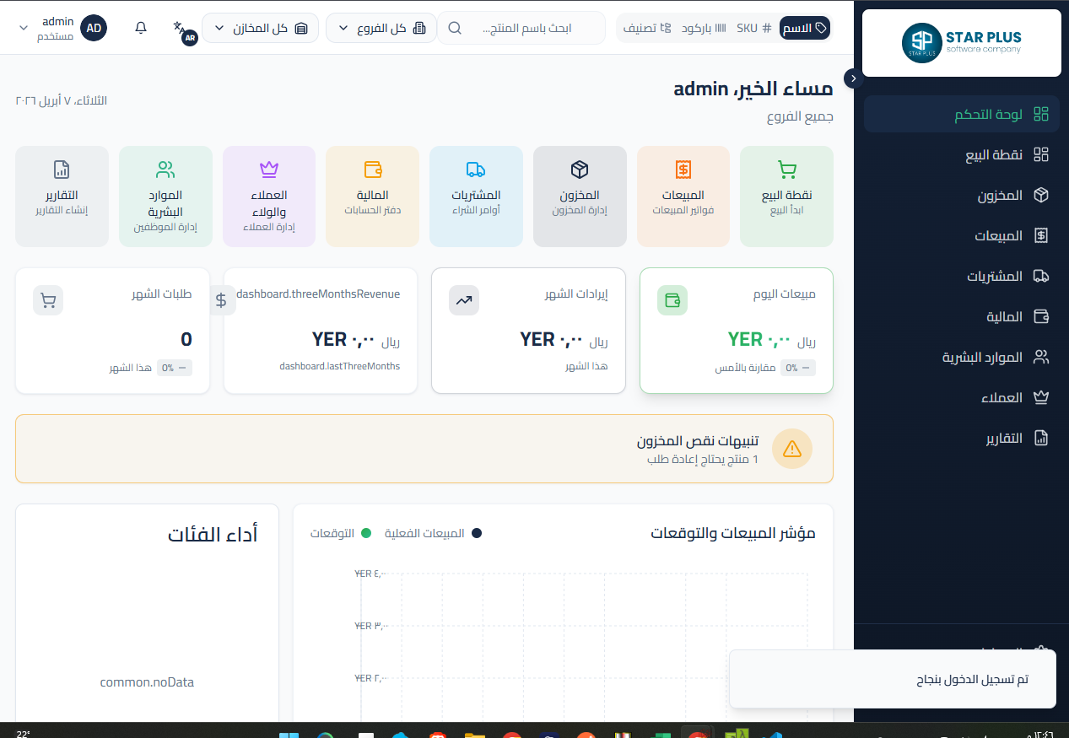
Task: Click the search magnifier icon
Action: click(x=455, y=28)
